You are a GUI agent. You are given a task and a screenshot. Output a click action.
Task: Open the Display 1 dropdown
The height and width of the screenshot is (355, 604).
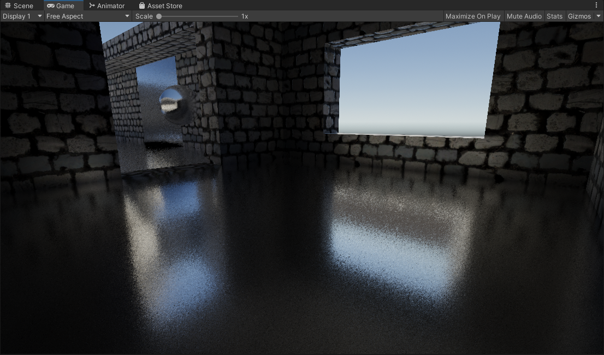[22, 16]
